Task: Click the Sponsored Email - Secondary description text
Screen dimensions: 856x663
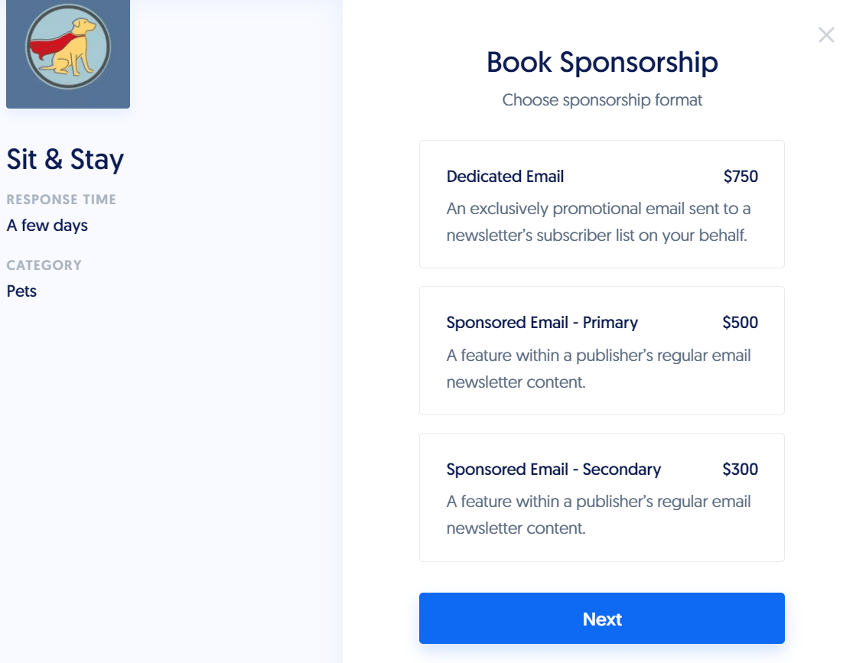Action: pos(599,514)
